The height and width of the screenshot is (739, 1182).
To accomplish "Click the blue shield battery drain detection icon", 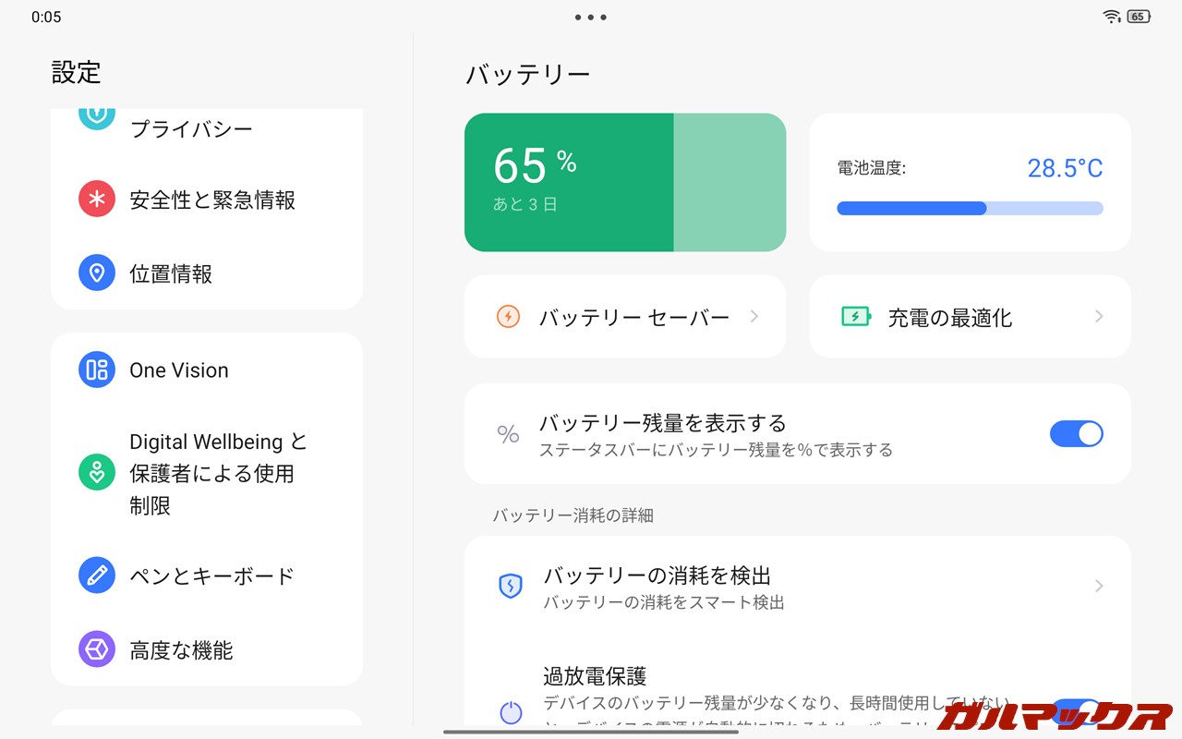I will [511, 586].
